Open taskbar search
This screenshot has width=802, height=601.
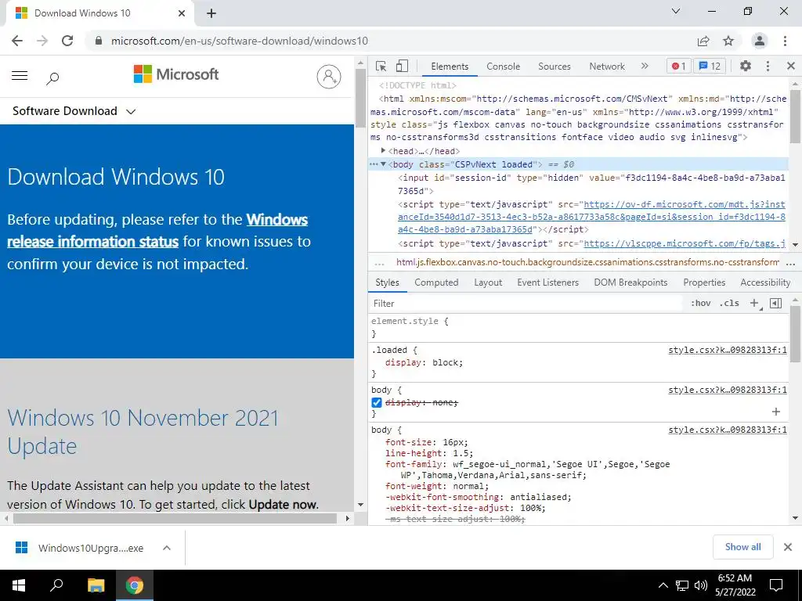click(56, 585)
